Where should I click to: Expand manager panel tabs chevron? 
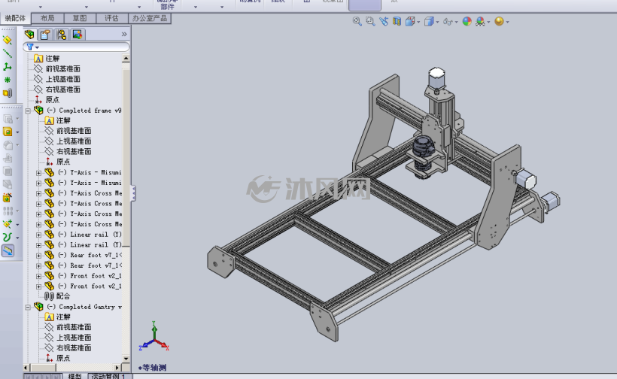[124, 34]
